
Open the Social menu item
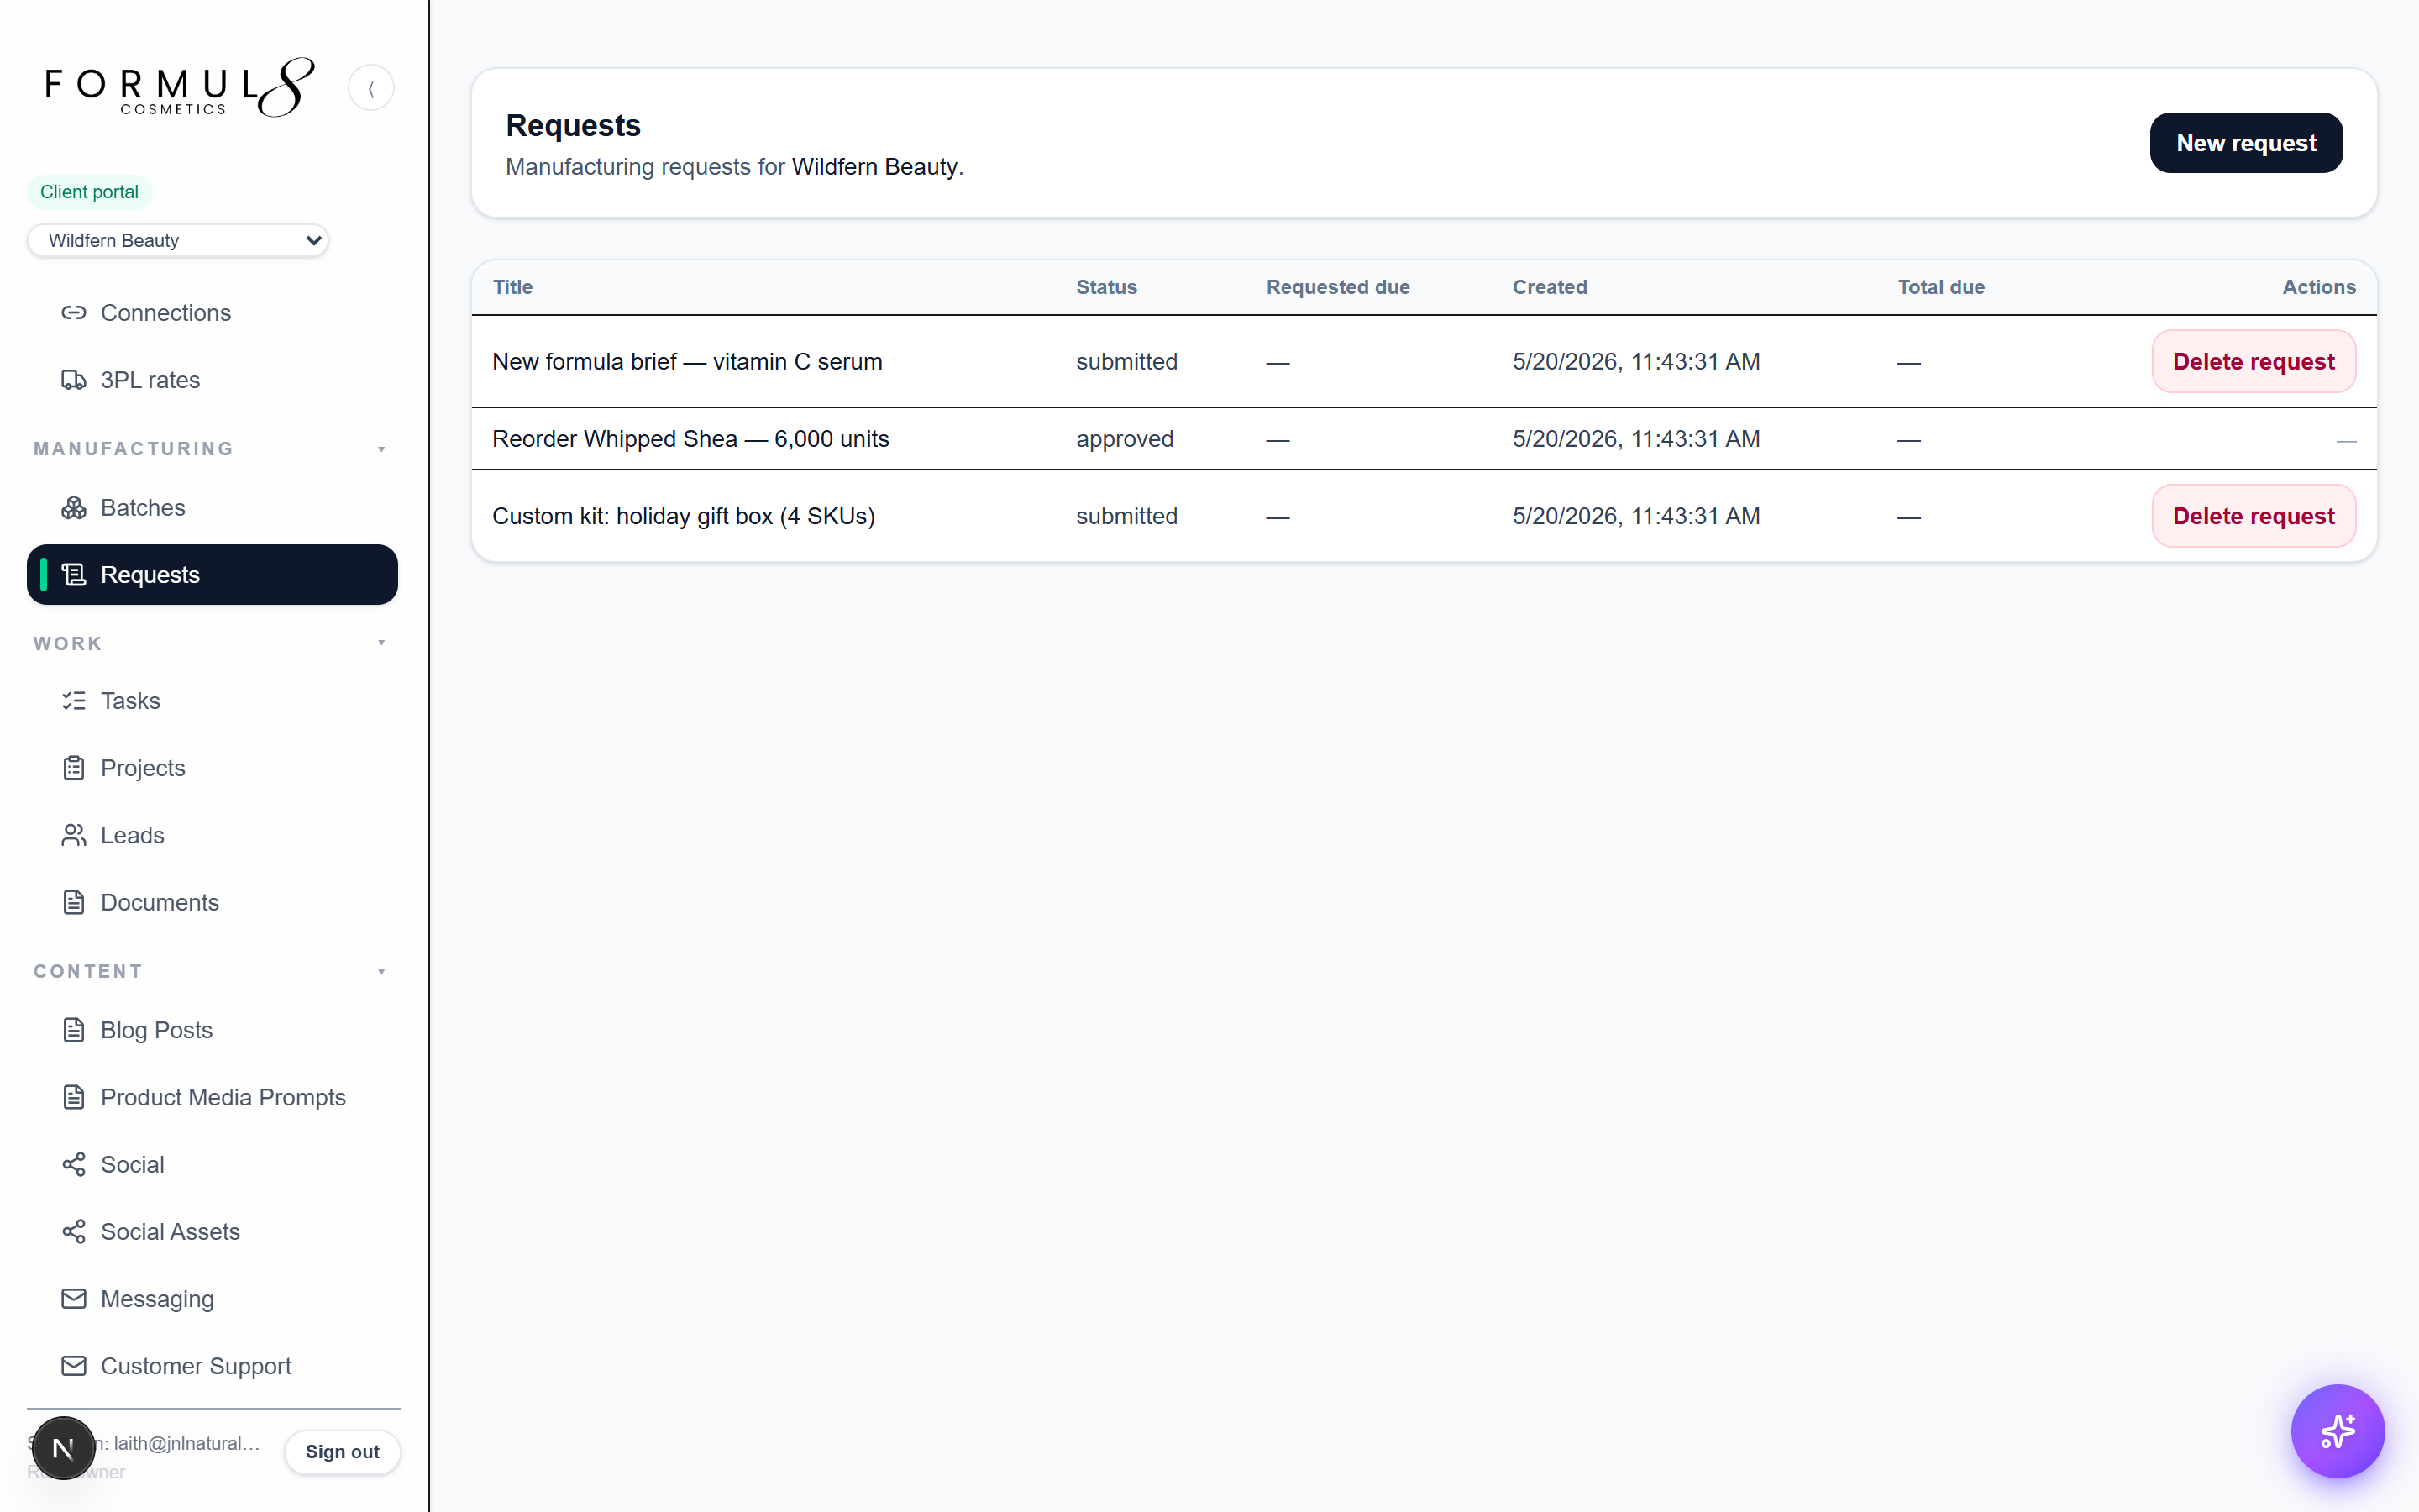click(x=212, y=1165)
